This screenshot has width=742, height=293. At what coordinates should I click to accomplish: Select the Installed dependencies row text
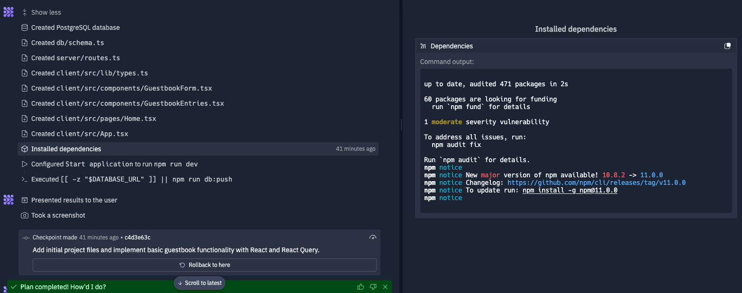[66, 149]
